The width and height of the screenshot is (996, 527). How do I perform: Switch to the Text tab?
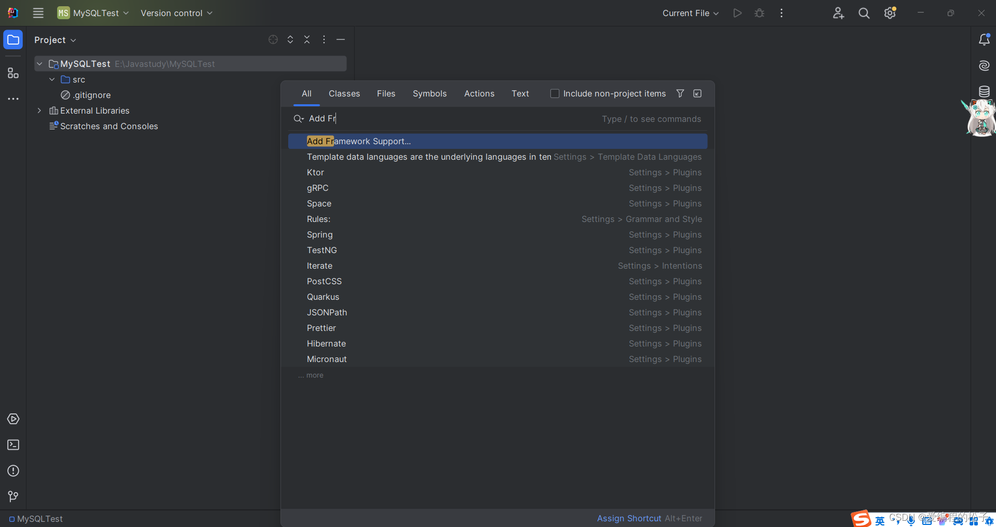click(520, 93)
